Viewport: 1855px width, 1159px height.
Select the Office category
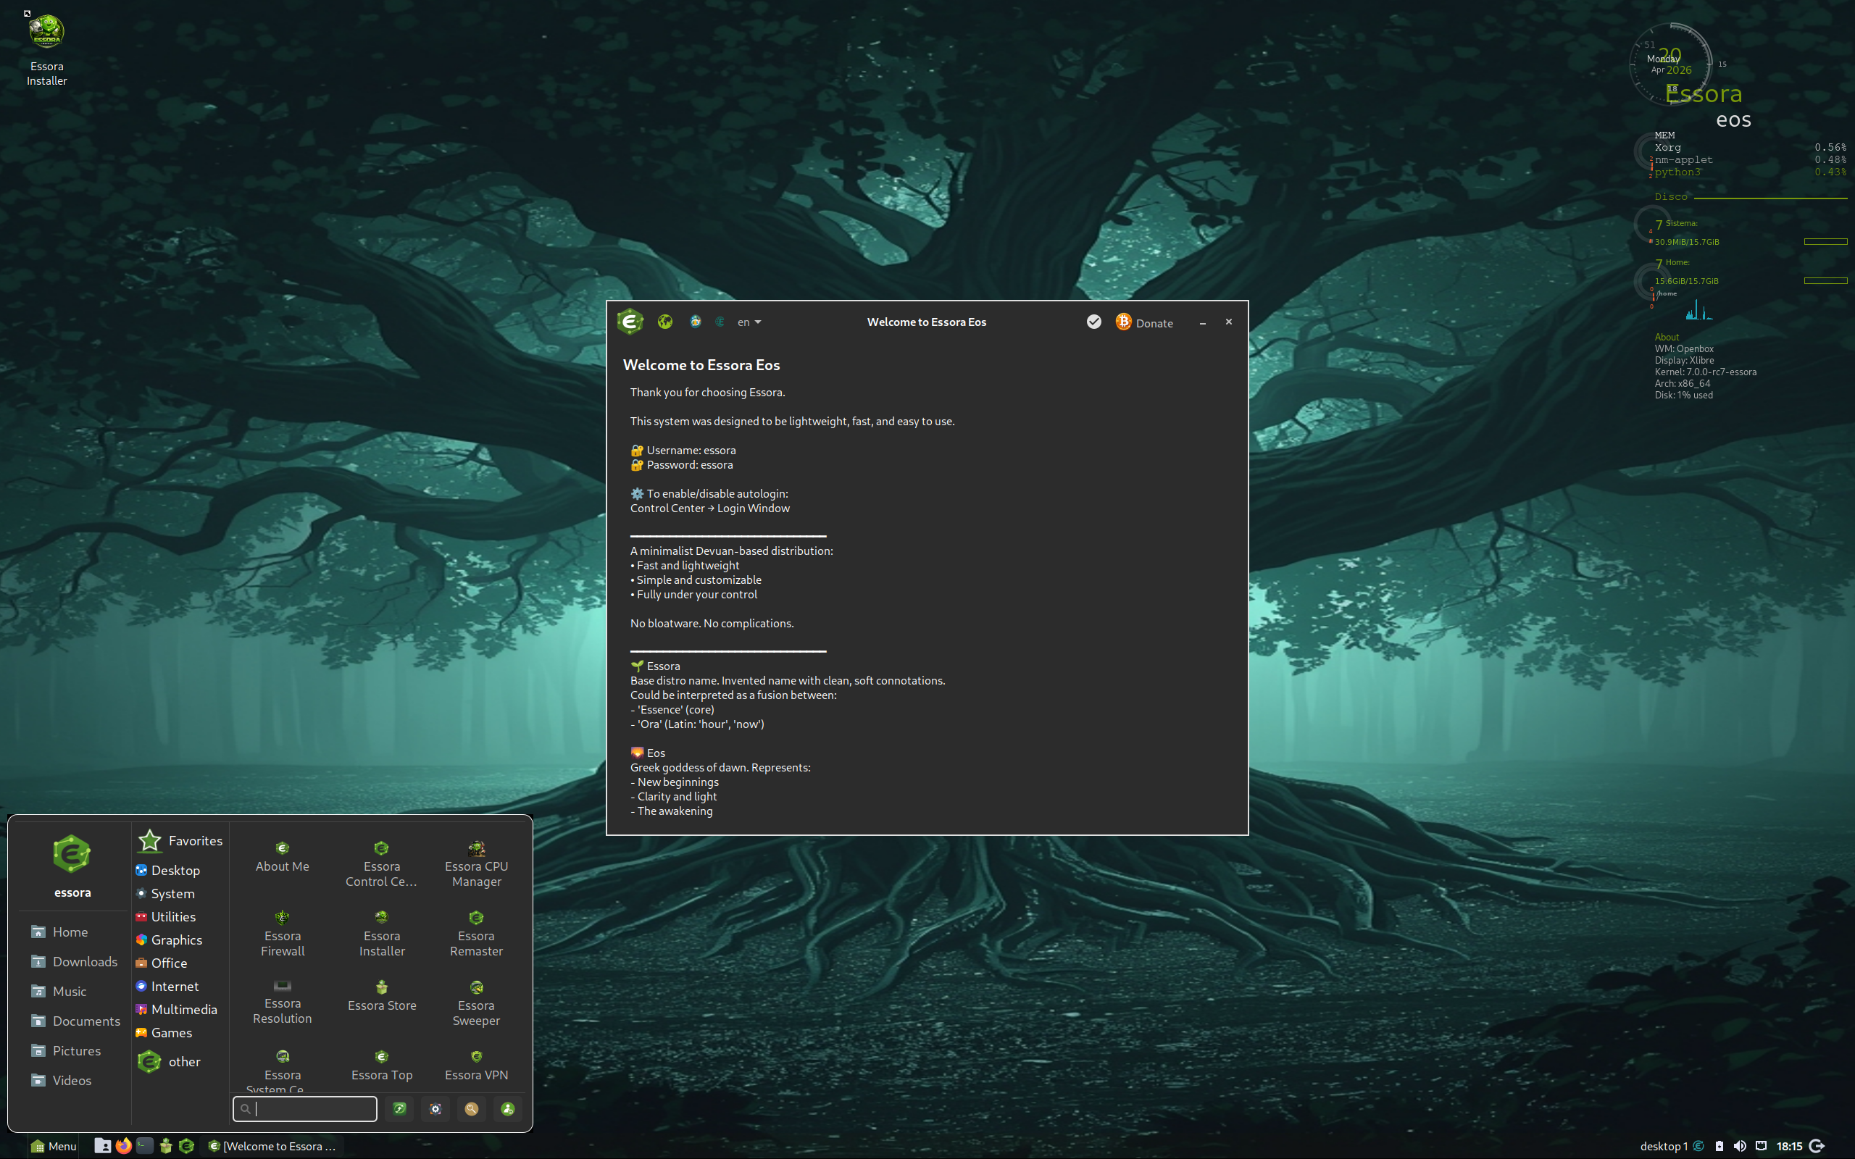[161, 963]
